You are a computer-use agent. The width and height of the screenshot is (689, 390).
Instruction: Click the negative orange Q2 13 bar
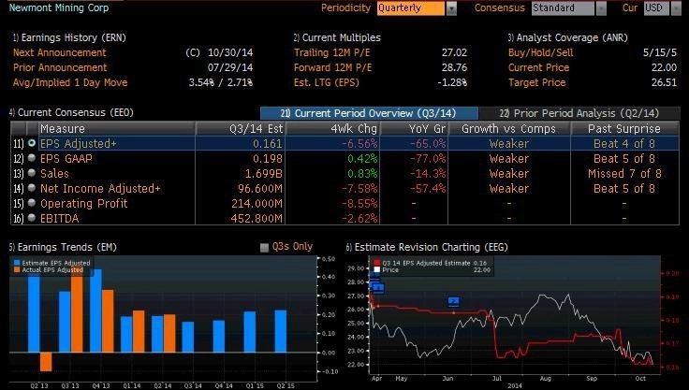point(46,362)
